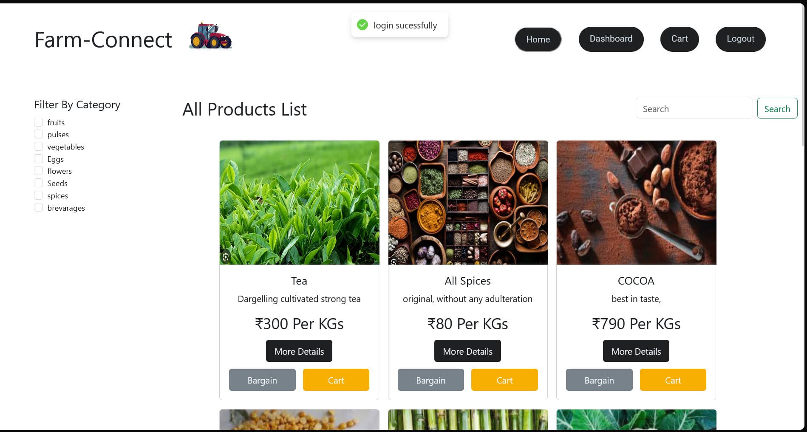Screen dimensions: 807x432
Task: Select the vegetables category checkbox
Action: [x=38, y=146]
